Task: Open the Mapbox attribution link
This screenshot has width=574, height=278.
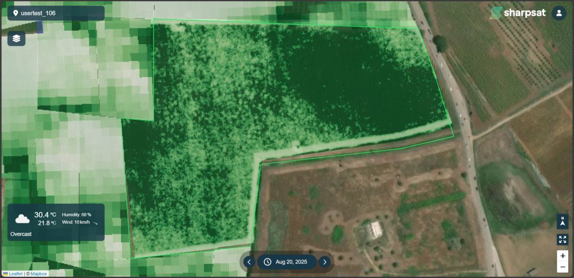Action: 38,274
